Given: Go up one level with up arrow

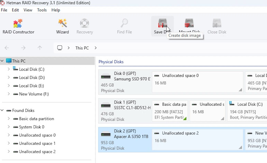Looking at the screenshot, I should (40, 48).
